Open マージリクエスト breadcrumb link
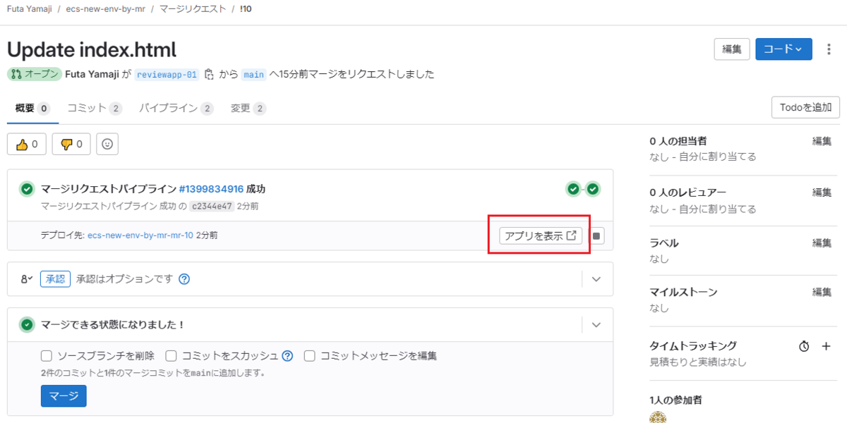 point(193,9)
